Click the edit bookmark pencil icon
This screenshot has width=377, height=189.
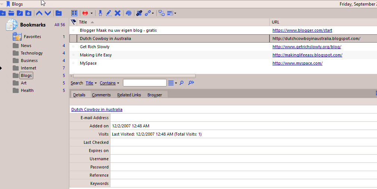click(x=109, y=13)
